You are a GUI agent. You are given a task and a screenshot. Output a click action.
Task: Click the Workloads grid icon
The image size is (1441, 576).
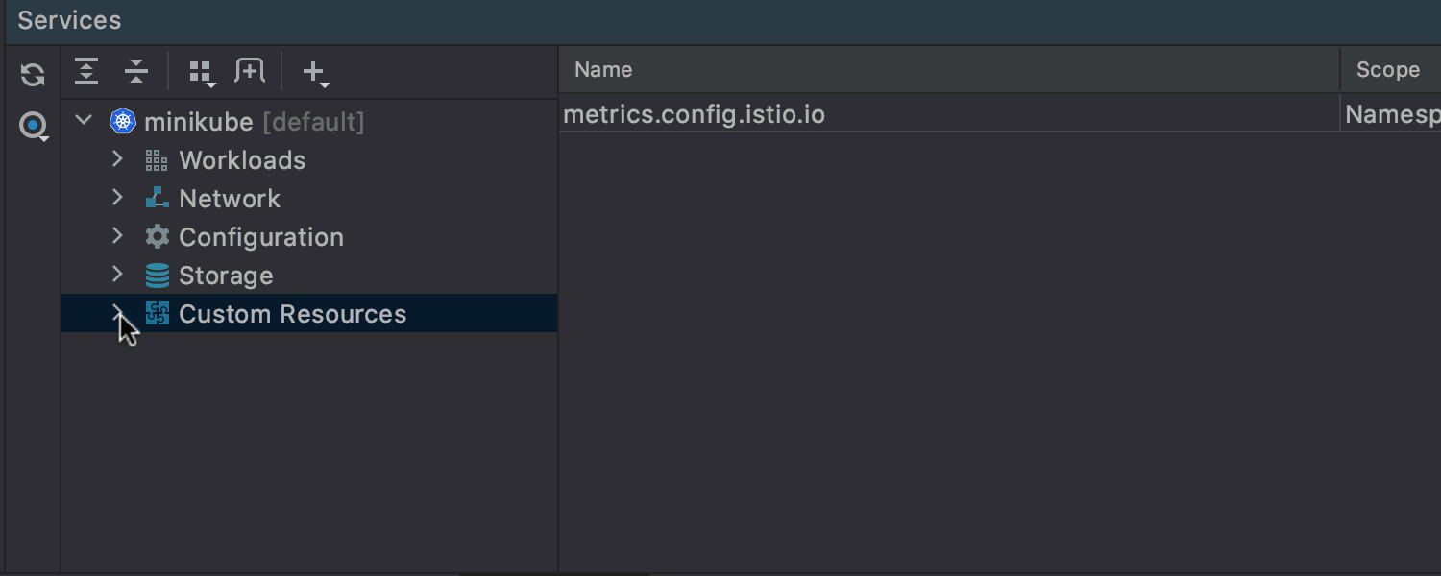[x=157, y=160]
